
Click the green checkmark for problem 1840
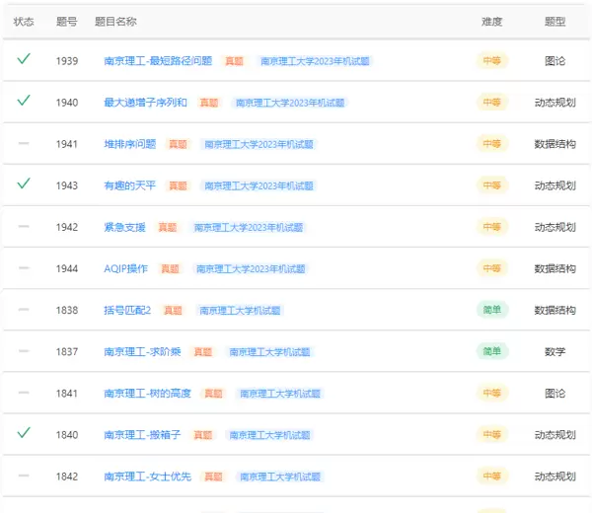24,433
